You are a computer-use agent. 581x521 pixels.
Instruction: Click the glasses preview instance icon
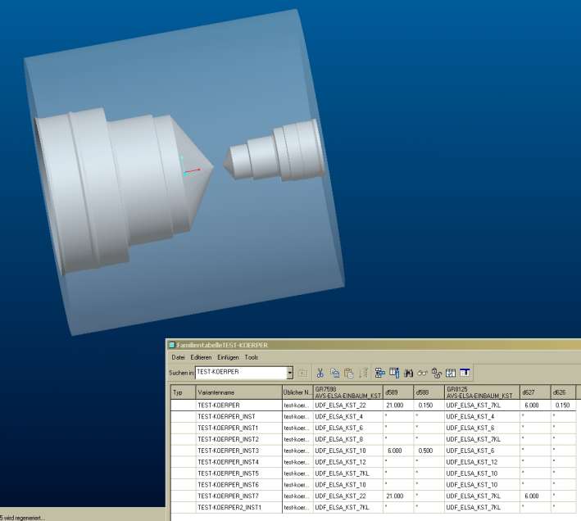tap(422, 373)
